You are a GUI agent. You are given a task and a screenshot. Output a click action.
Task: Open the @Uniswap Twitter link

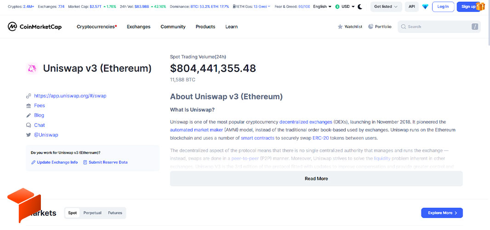[46, 135]
